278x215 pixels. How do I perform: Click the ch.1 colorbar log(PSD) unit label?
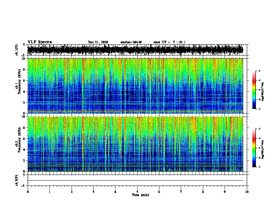click(x=263, y=92)
